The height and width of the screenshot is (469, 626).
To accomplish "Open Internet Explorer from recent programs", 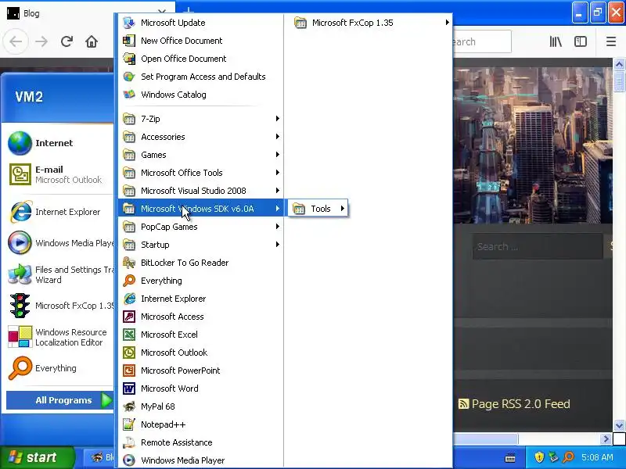I will pos(59,212).
